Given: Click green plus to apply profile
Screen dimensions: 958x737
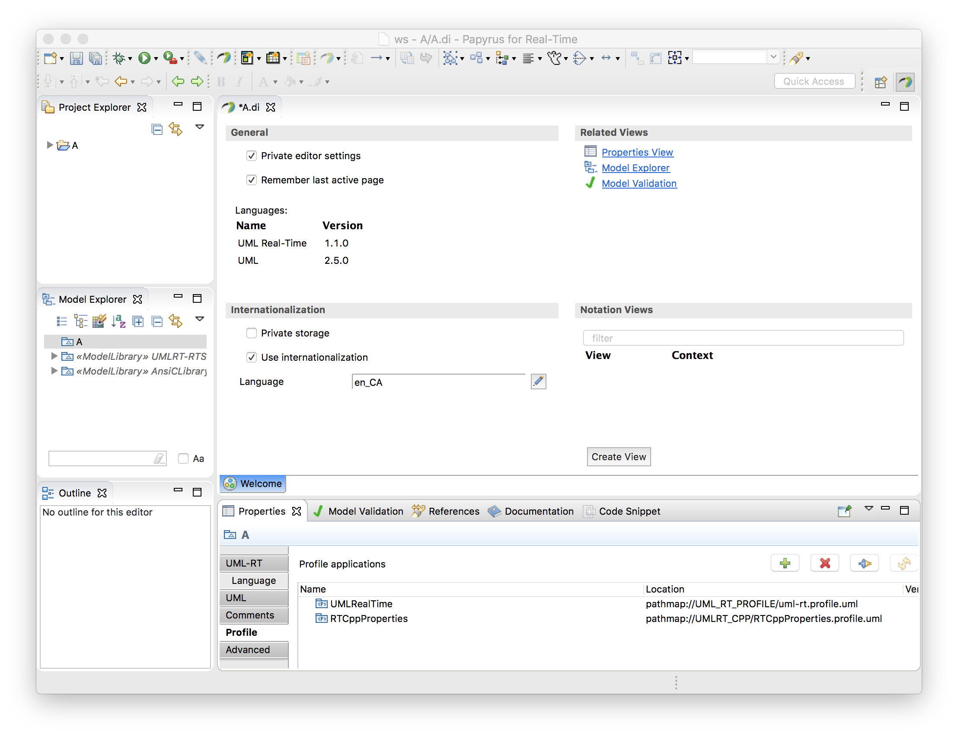Looking at the screenshot, I should click(785, 563).
